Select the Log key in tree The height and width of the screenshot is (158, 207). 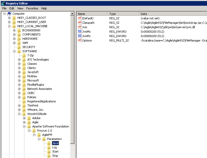tap(55, 147)
